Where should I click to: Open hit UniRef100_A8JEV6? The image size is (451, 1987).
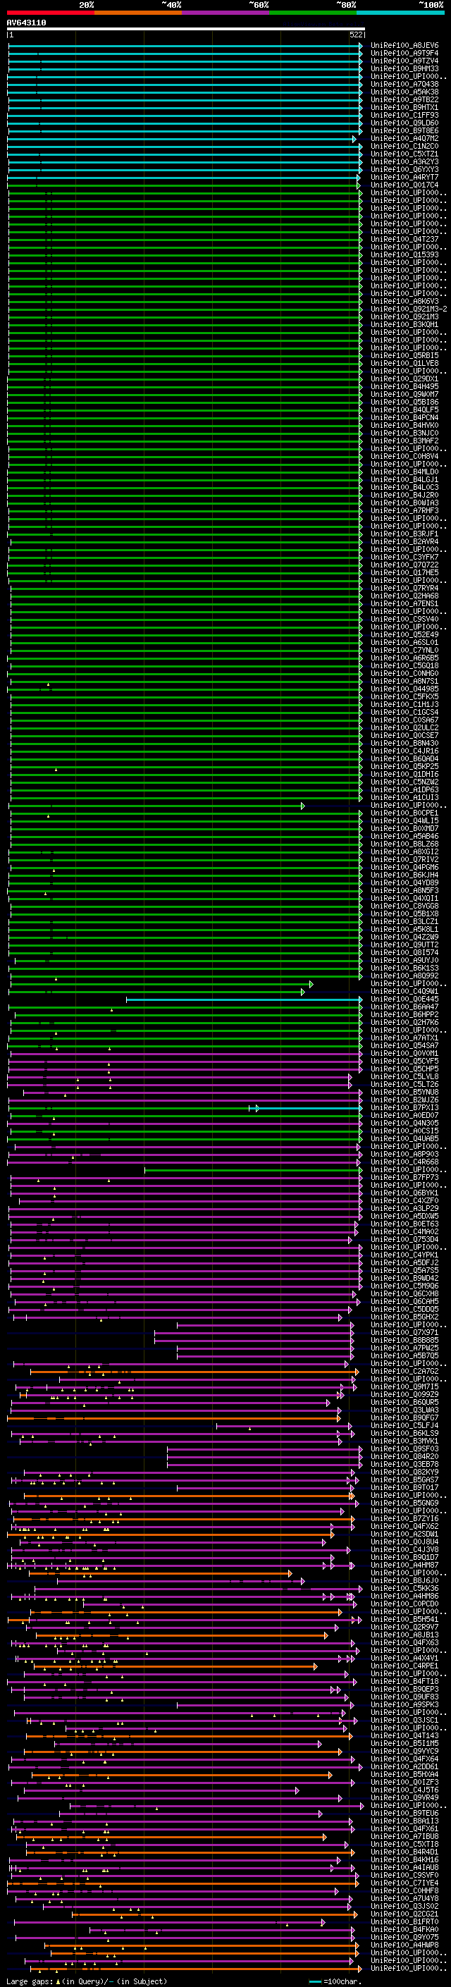(x=404, y=46)
